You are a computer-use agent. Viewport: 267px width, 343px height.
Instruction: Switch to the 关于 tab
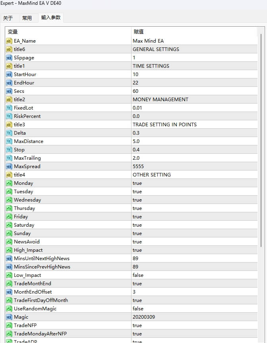point(8,18)
